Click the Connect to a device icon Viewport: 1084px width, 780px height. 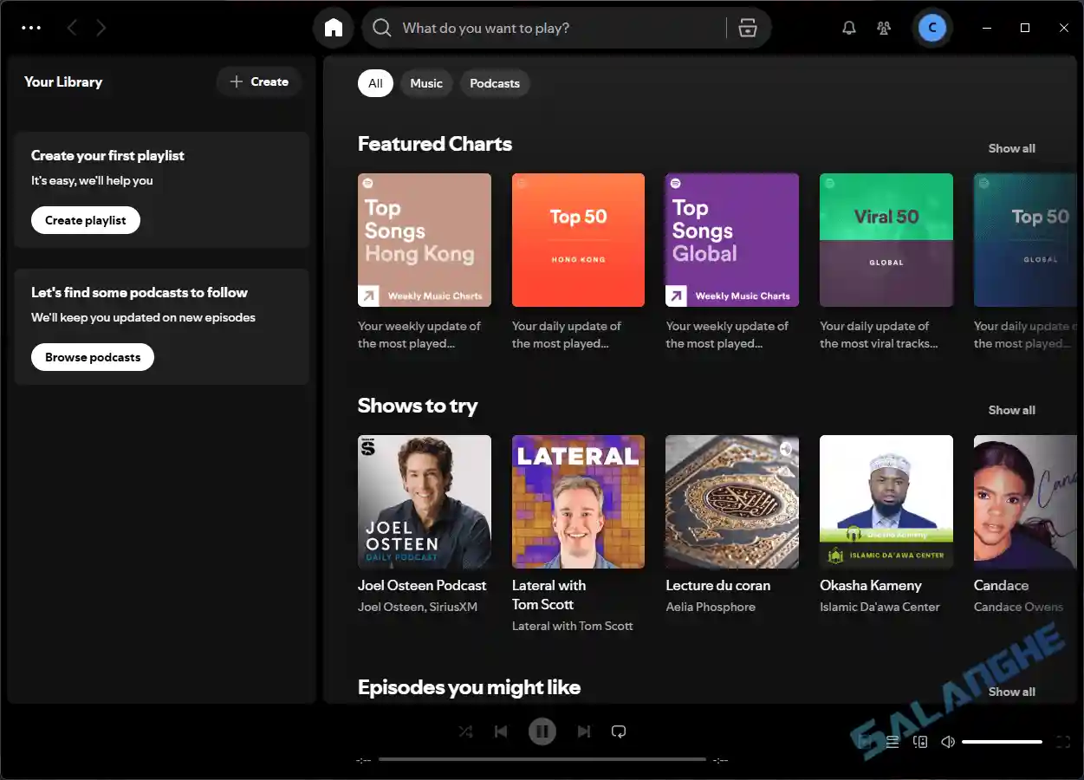point(919,741)
